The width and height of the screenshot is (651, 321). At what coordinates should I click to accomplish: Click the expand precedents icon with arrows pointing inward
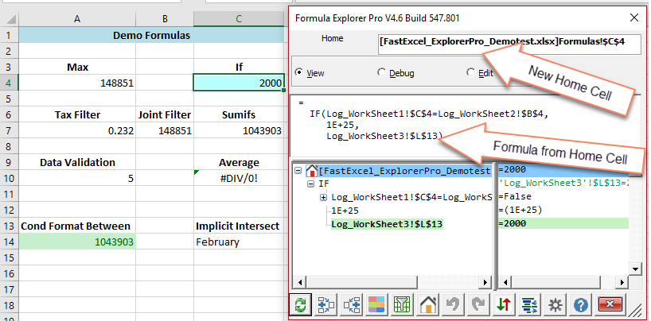pyautogui.click(x=326, y=305)
